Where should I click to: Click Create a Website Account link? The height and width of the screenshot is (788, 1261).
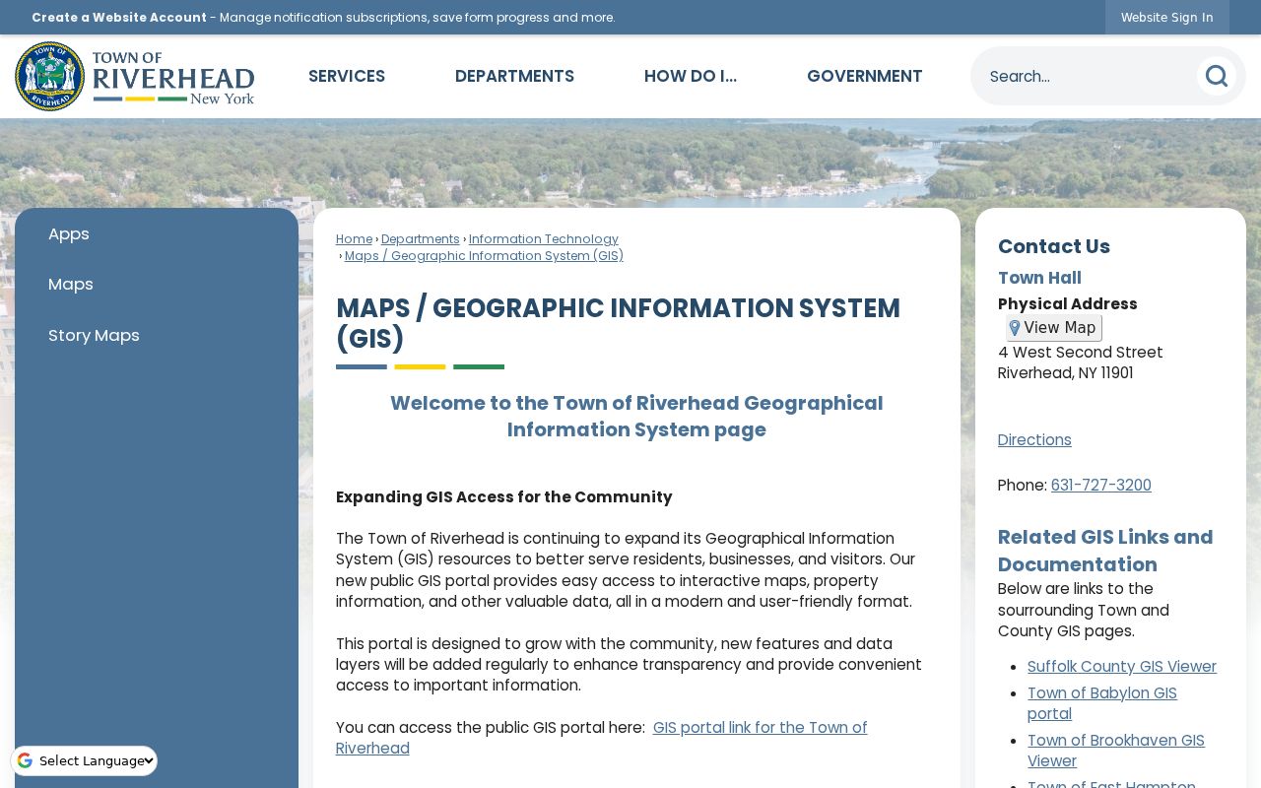tap(119, 17)
